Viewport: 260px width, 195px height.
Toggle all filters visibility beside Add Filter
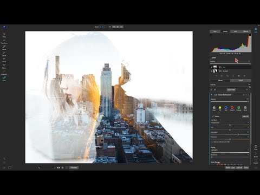[x=211, y=89]
